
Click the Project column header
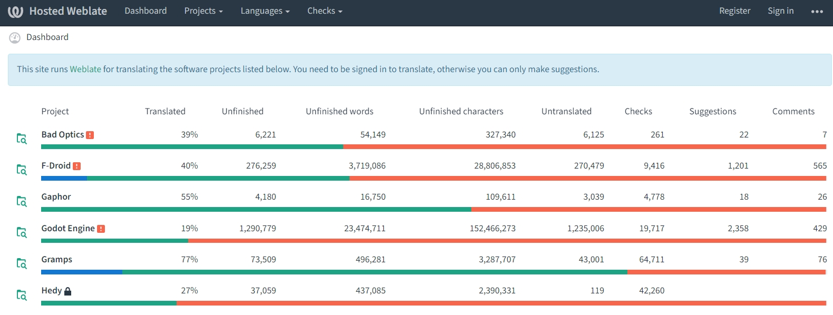55,111
